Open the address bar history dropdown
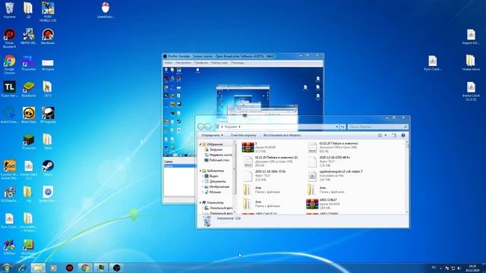This screenshot has width=486, height=273. tap(337, 127)
